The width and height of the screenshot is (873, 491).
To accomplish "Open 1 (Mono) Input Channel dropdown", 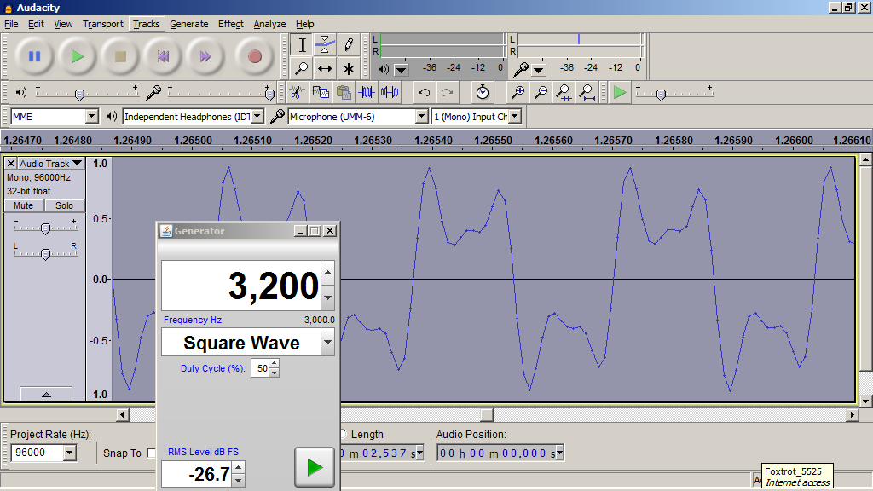I will click(515, 116).
